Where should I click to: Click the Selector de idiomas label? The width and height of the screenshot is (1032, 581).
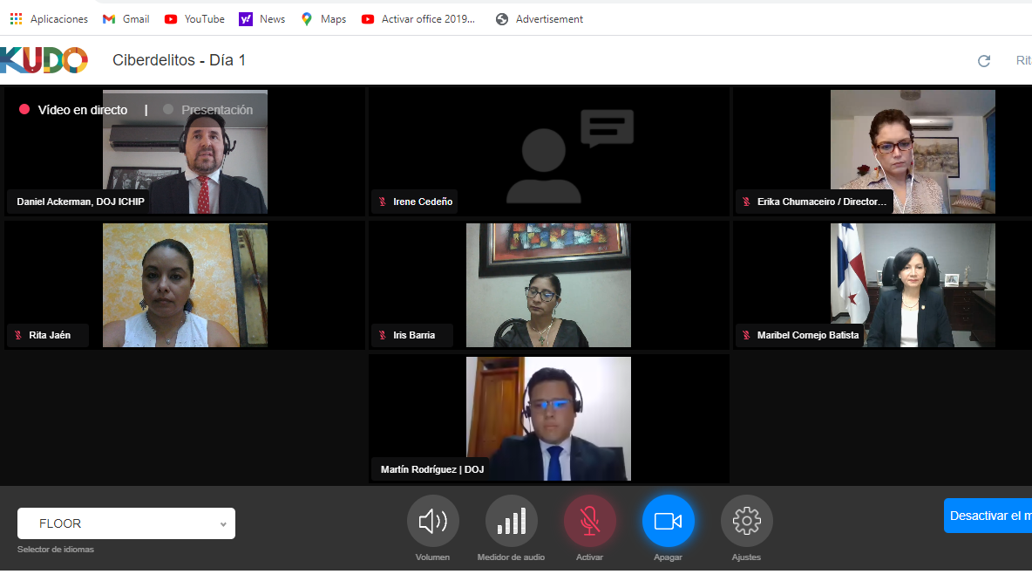pyautogui.click(x=56, y=550)
